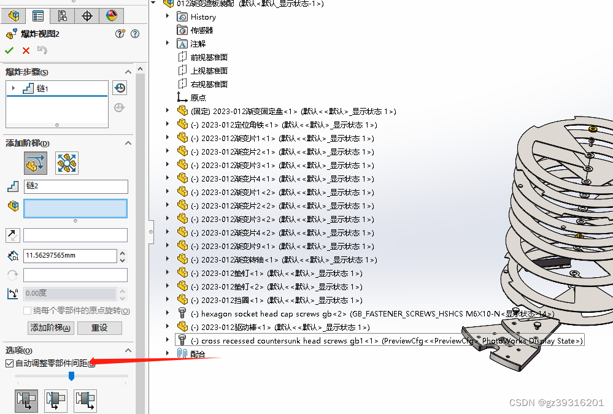Increase explode distance with up stepper
This screenshot has height=414, width=613.
click(x=123, y=253)
